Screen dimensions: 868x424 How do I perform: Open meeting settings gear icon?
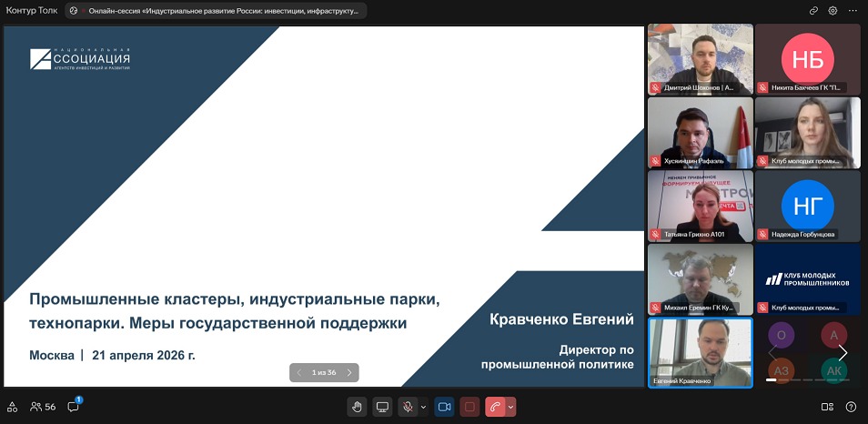tap(833, 11)
